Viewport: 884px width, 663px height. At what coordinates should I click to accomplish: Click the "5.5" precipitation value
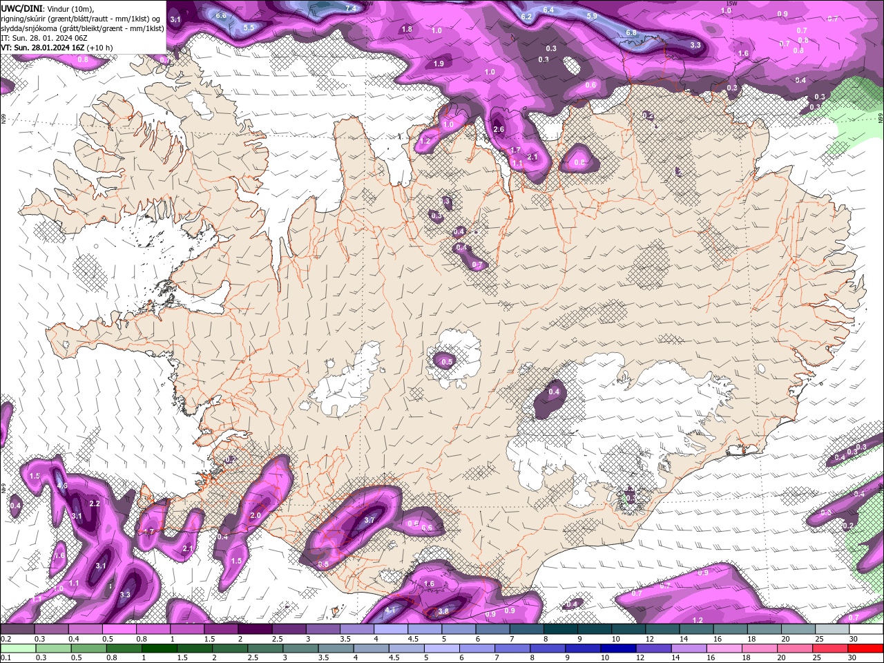coord(249,28)
